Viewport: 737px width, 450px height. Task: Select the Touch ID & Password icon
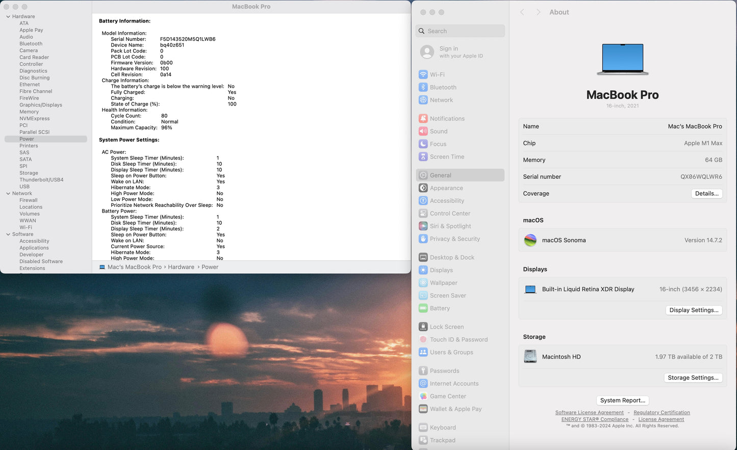coord(423,339)
